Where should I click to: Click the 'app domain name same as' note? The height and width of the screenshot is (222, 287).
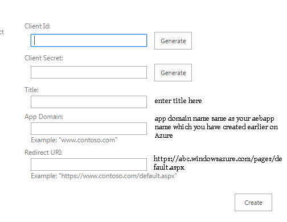click(216, 127)
